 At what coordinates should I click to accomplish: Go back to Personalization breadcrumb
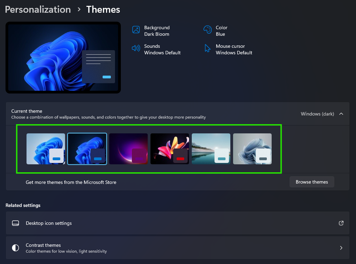[x=38, y=10]
